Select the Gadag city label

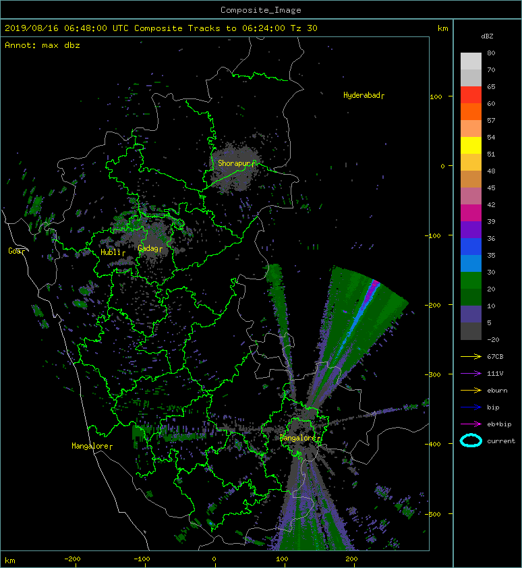point(148,248)
